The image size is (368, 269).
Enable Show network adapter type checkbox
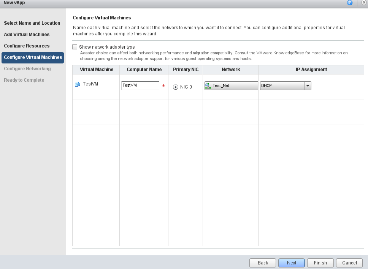pyautogui.click(x=75, y=47)
